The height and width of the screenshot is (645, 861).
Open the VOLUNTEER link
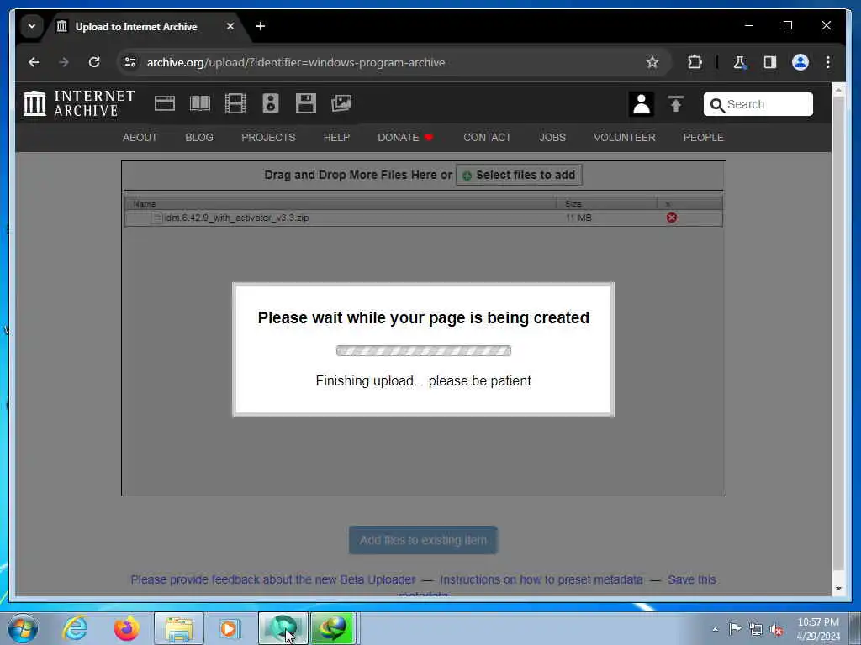(x=624, y=137)
